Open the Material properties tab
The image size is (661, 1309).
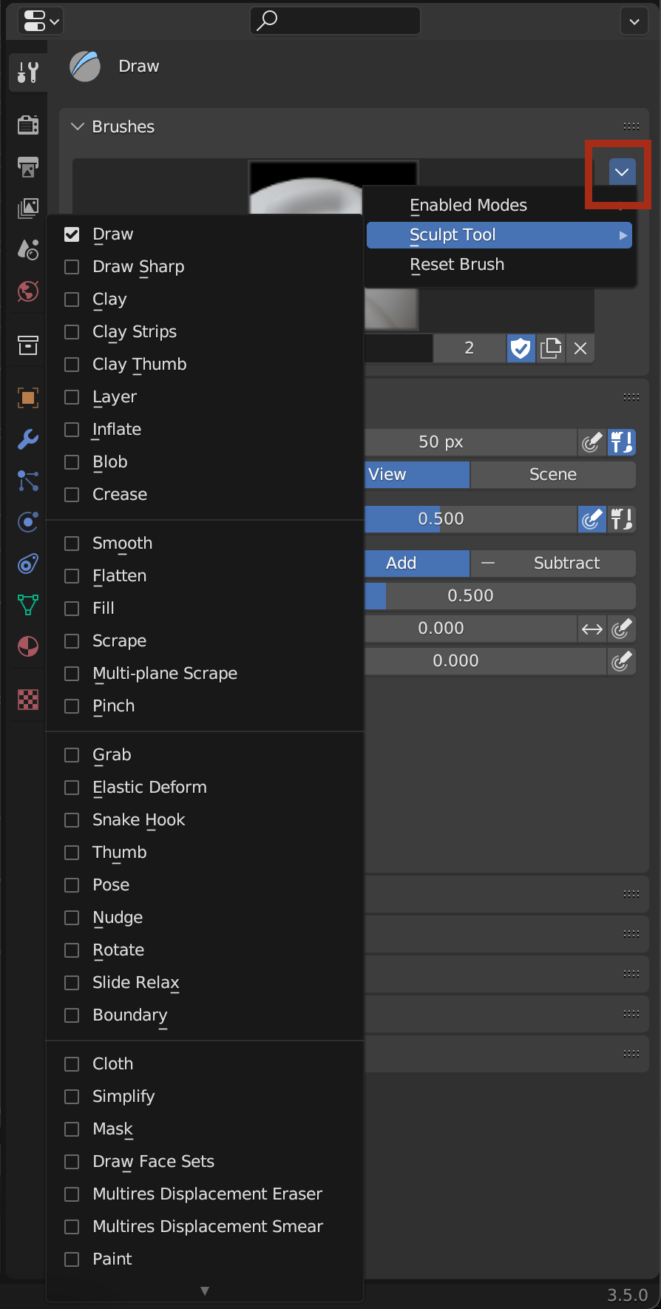tap(28, 646)
